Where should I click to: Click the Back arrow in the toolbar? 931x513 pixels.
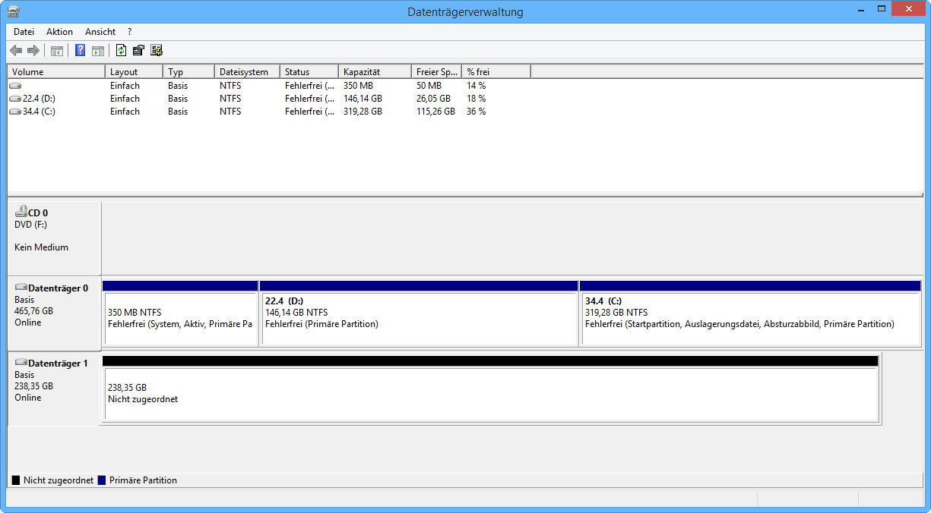point(16,51)
